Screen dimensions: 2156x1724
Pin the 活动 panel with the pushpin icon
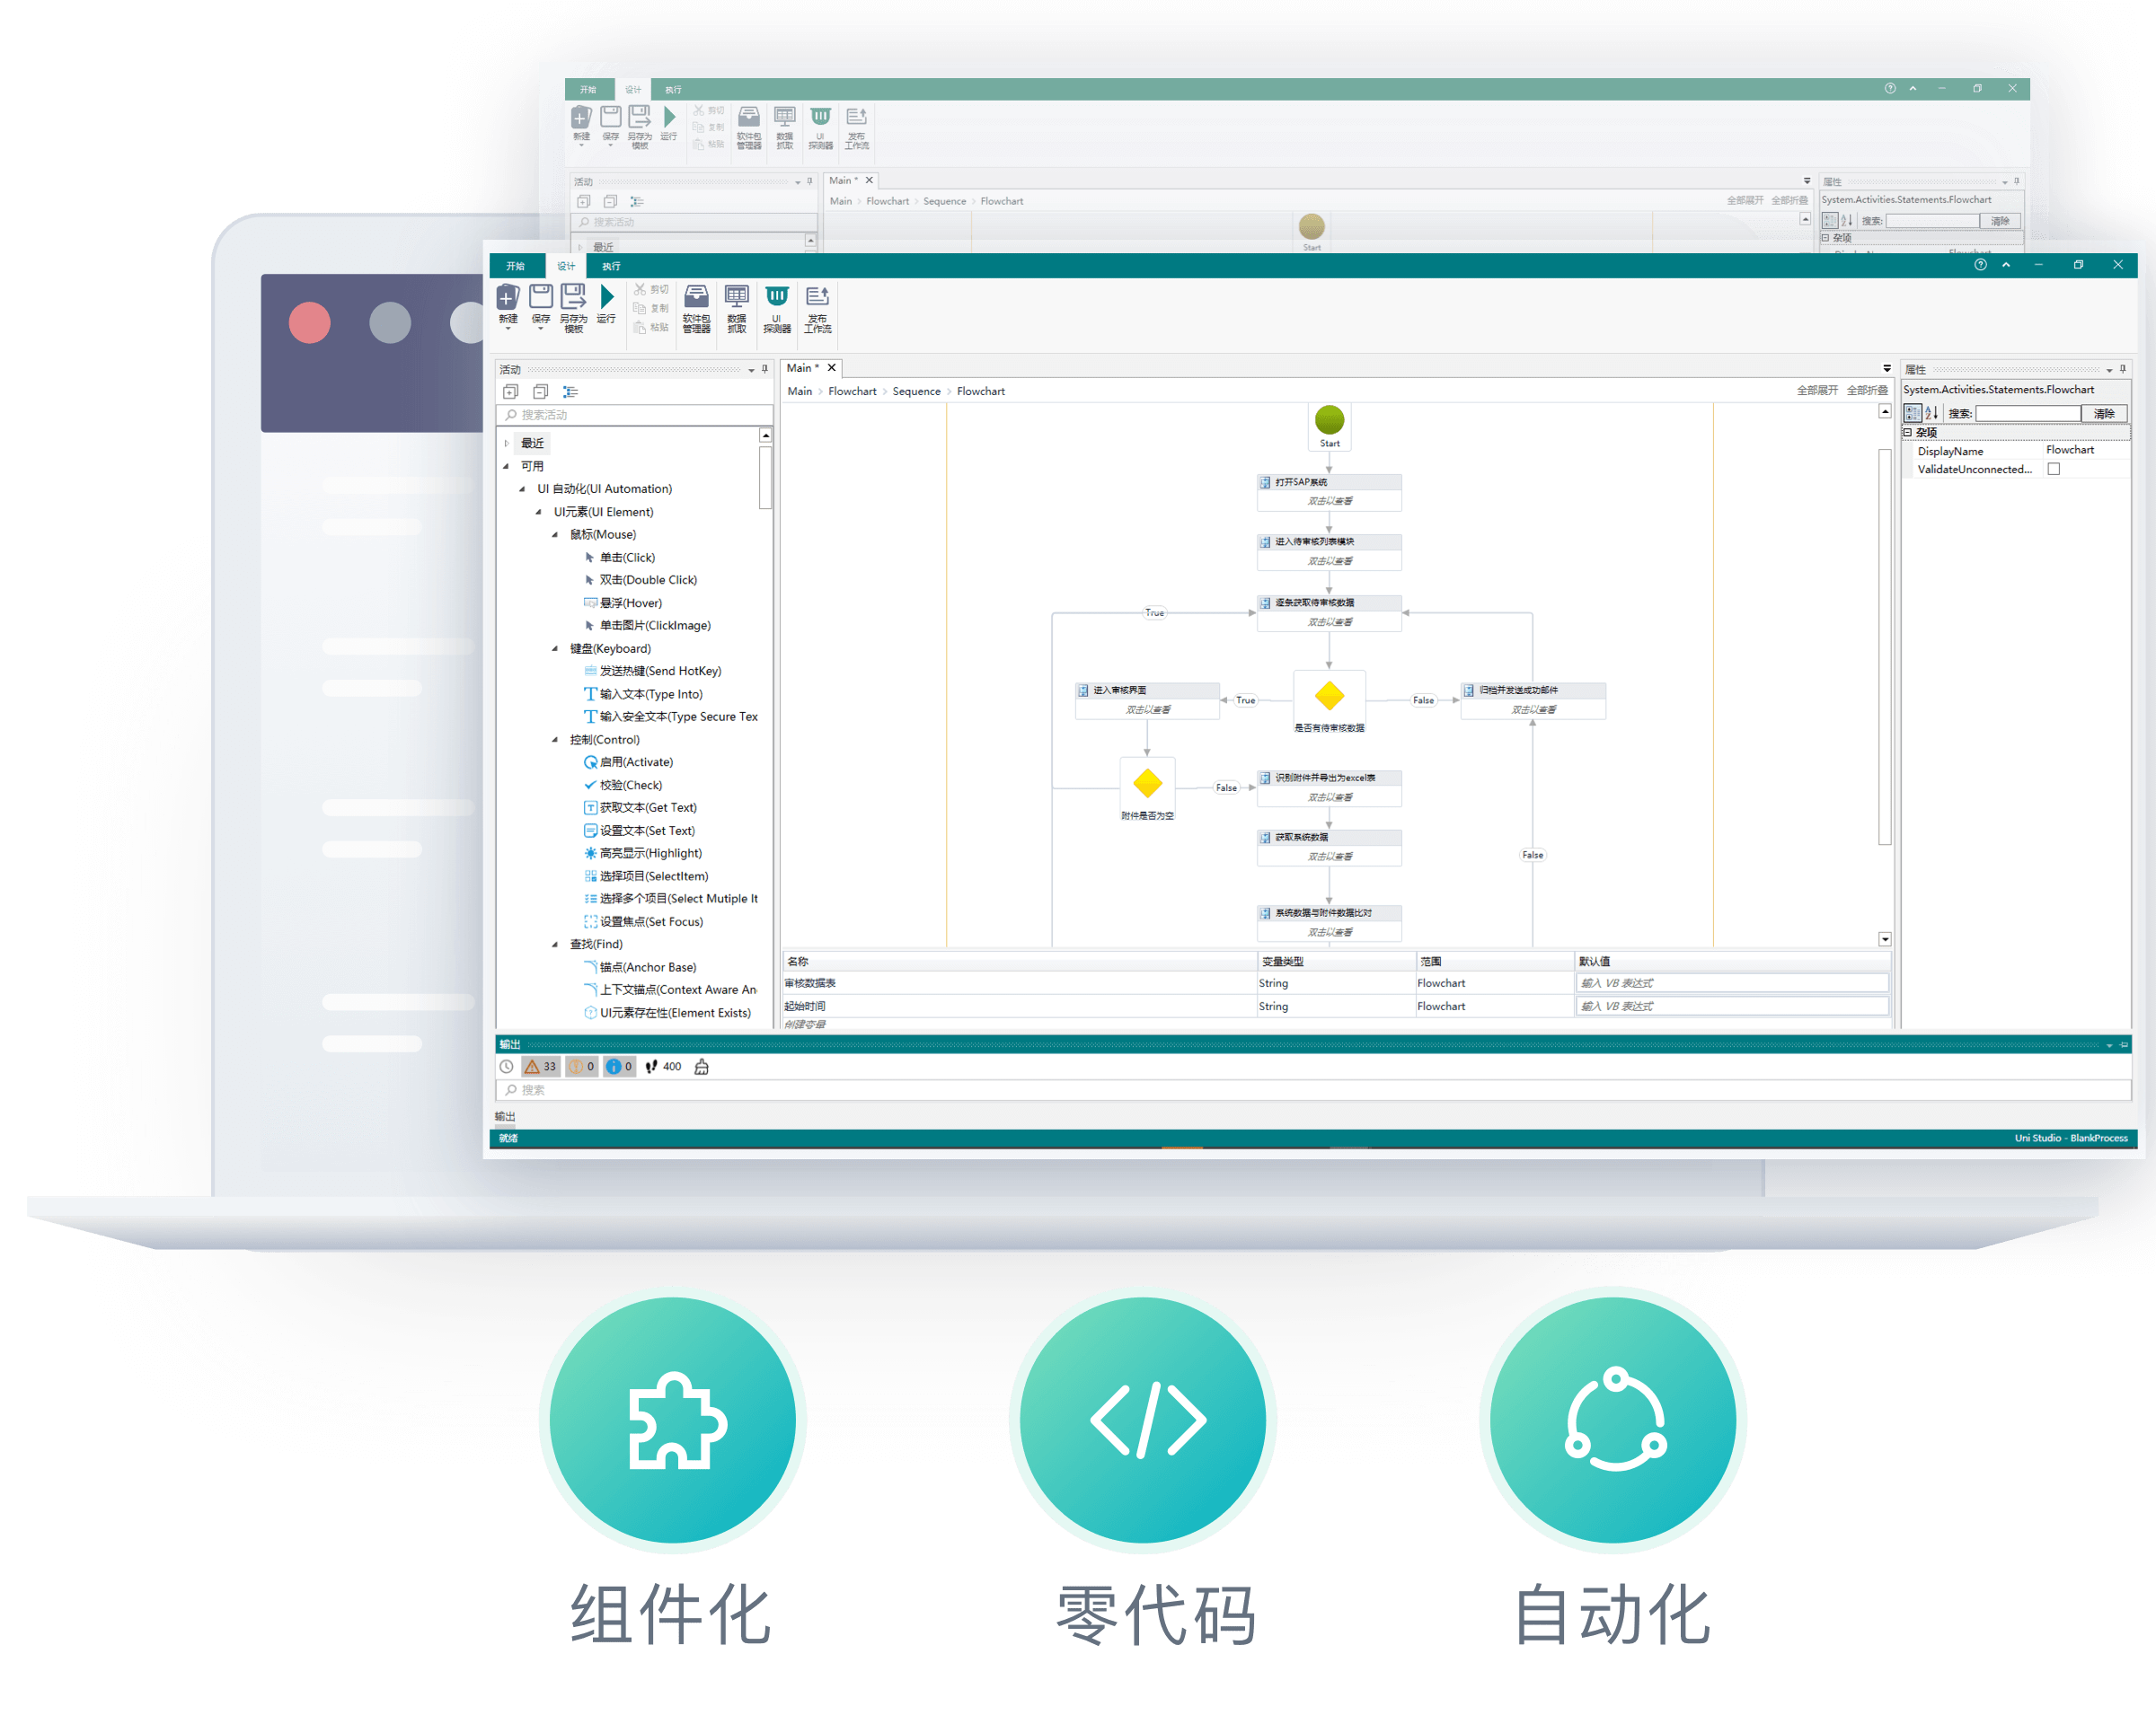coord(765,369)
